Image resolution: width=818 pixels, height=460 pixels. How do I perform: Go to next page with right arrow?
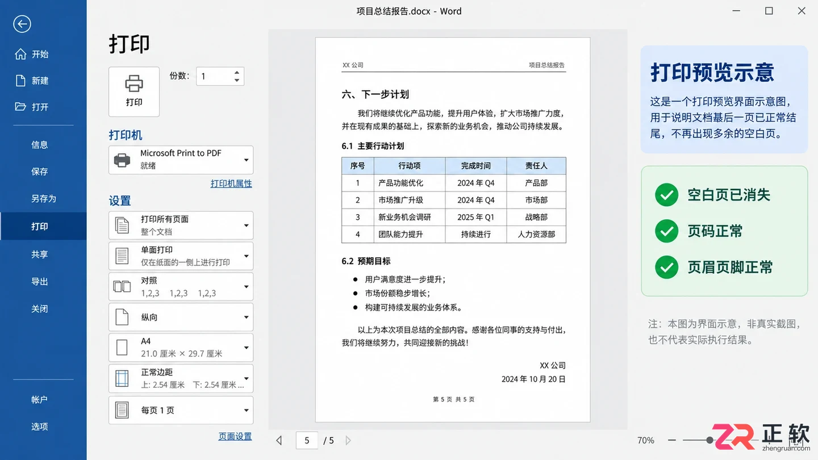(x=348, y=440)
